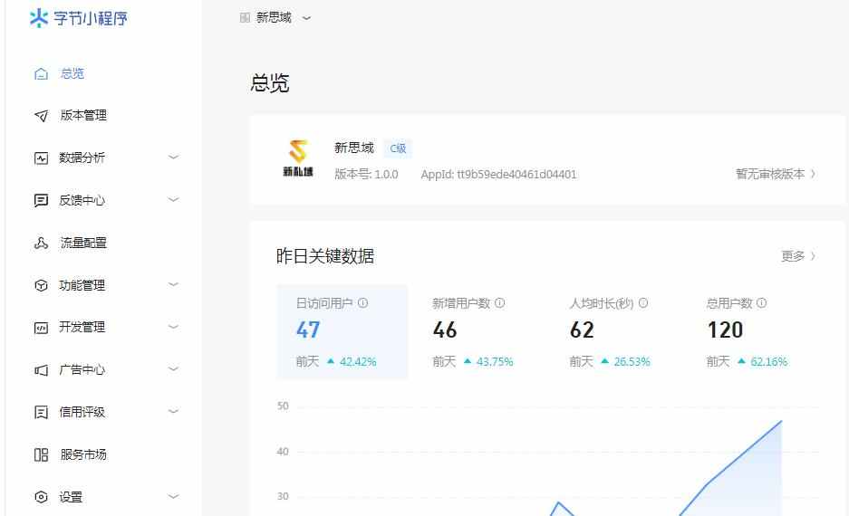Click the 新思域 app logo thumbnail
The height and width of the screenshot is (516, 849).
(298, 158)
